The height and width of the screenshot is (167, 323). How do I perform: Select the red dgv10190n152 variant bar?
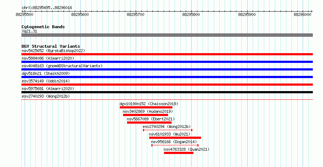pos(146,107)
